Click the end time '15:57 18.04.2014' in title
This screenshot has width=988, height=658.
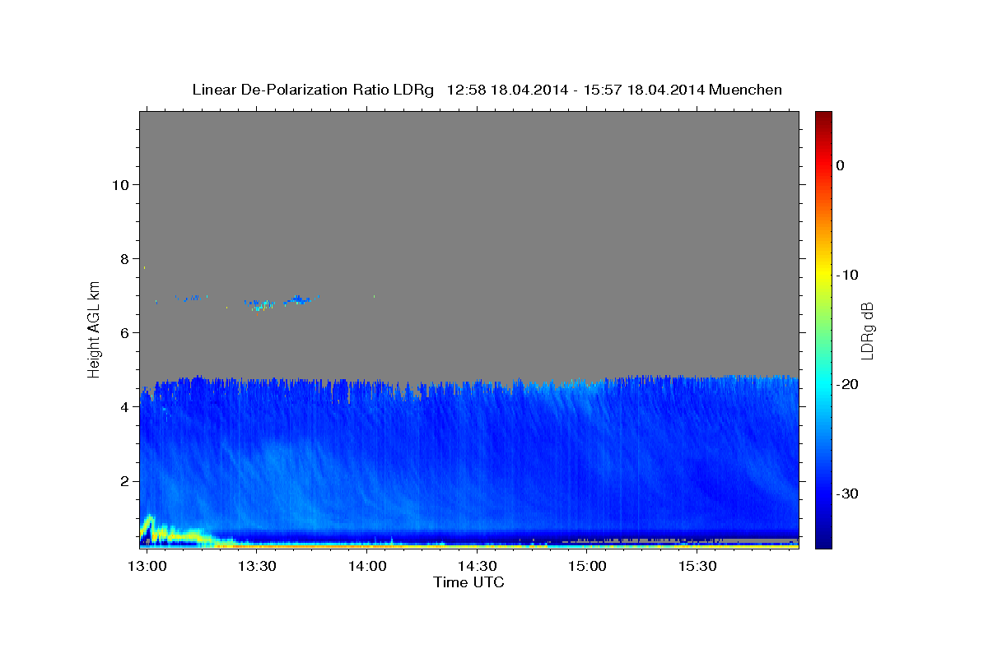click(644, 90)
